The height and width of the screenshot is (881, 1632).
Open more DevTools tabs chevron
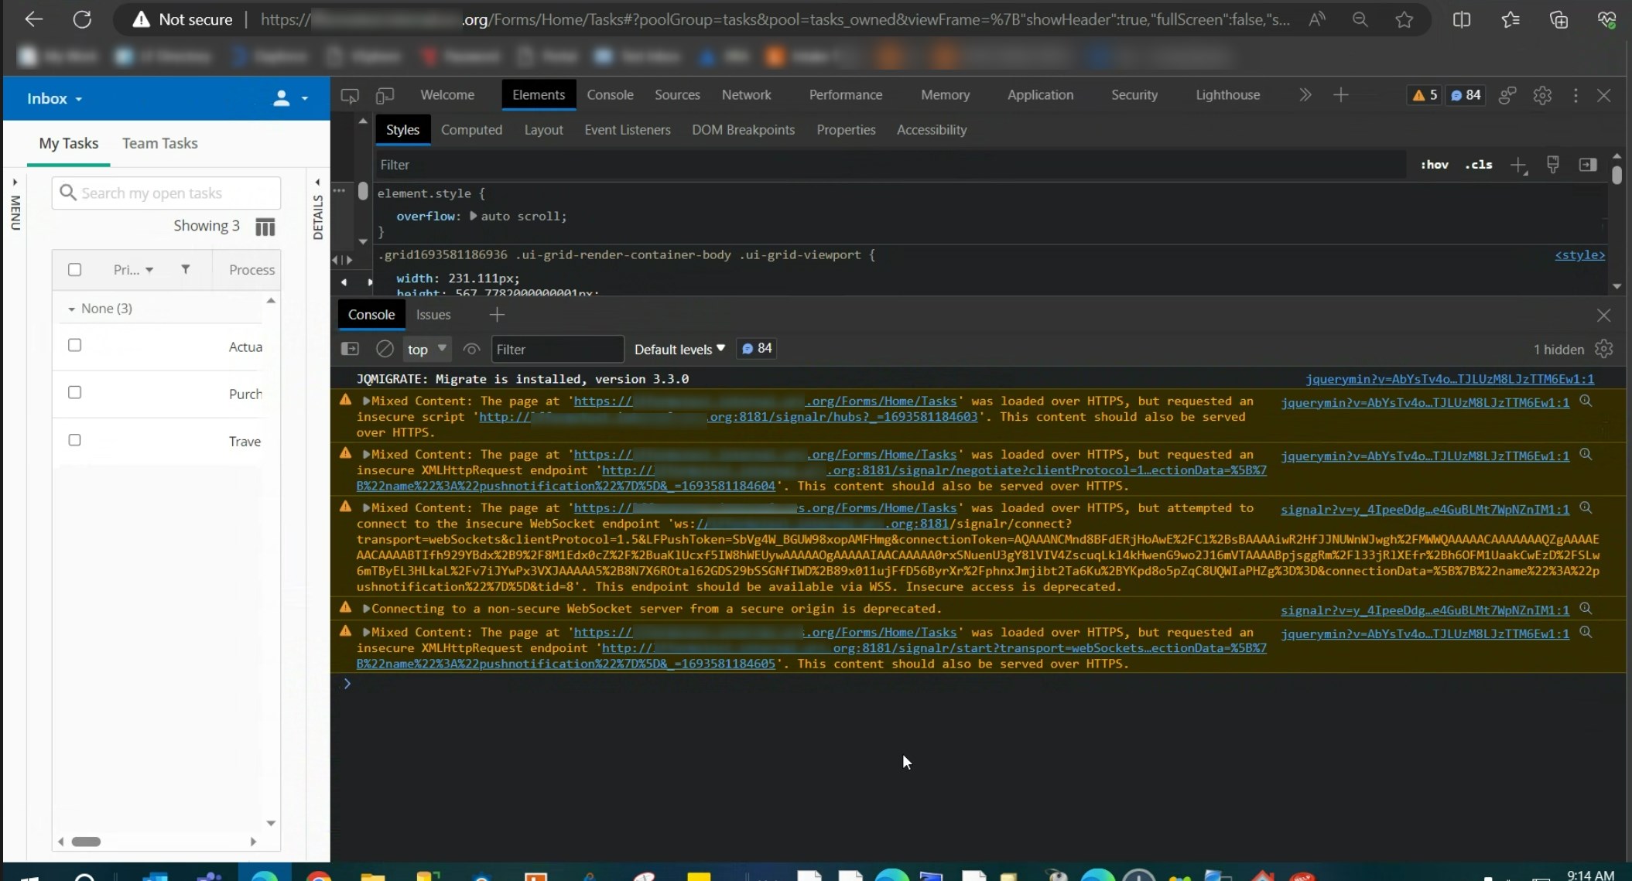[x=1305, y=94]
